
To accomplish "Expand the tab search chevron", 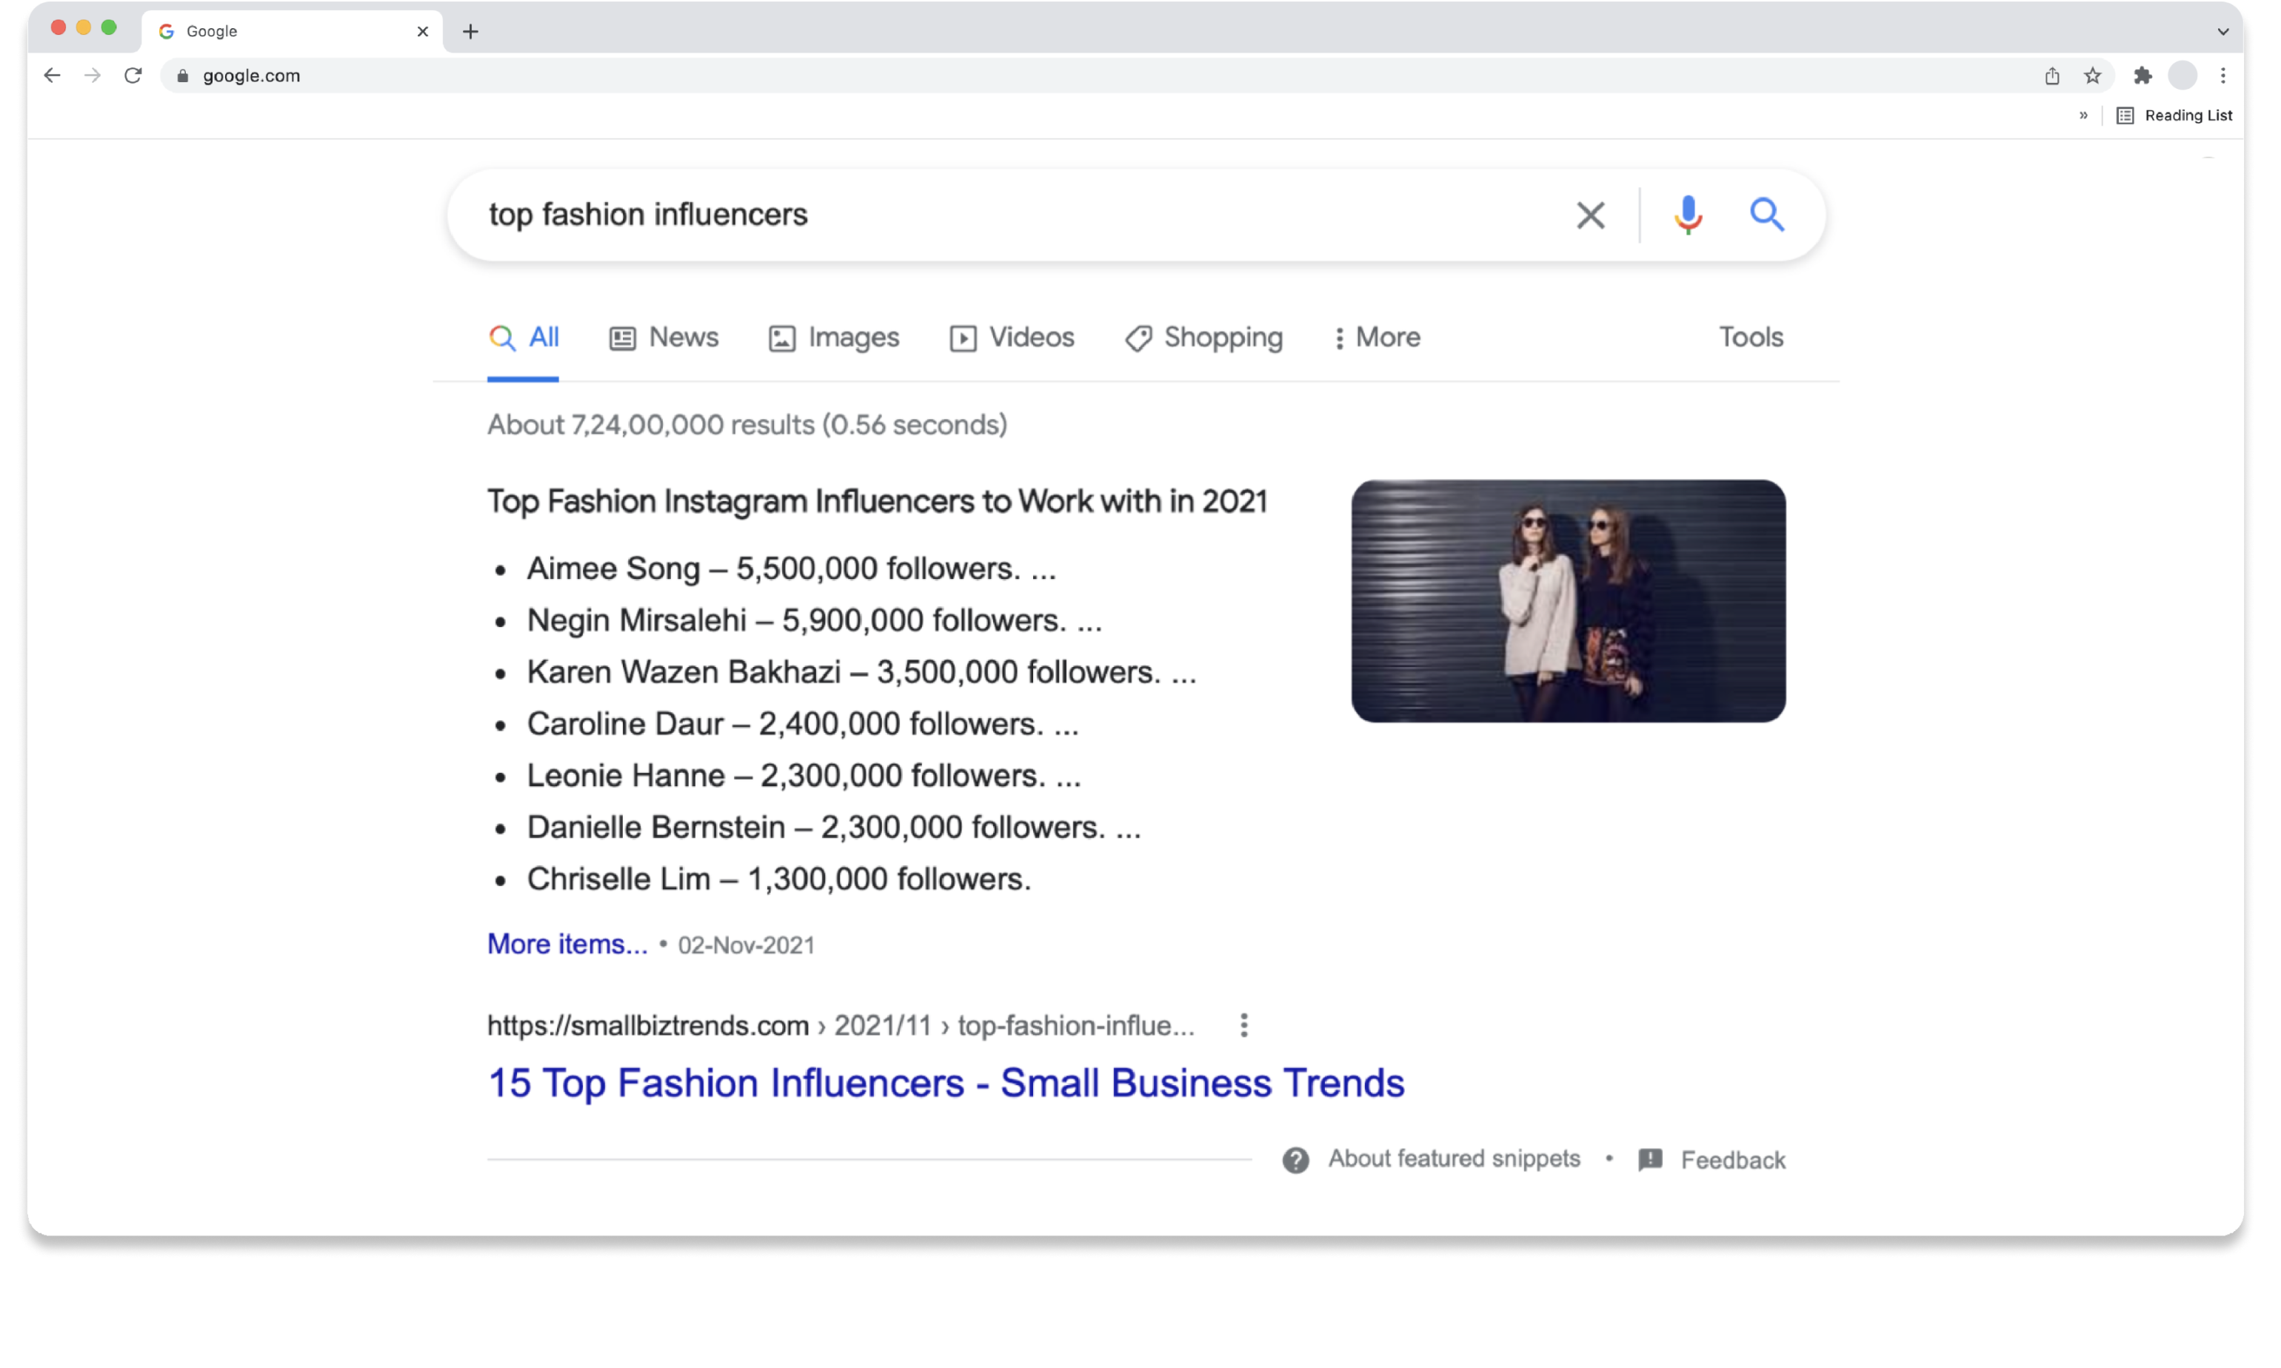I will click(2222, 31).
